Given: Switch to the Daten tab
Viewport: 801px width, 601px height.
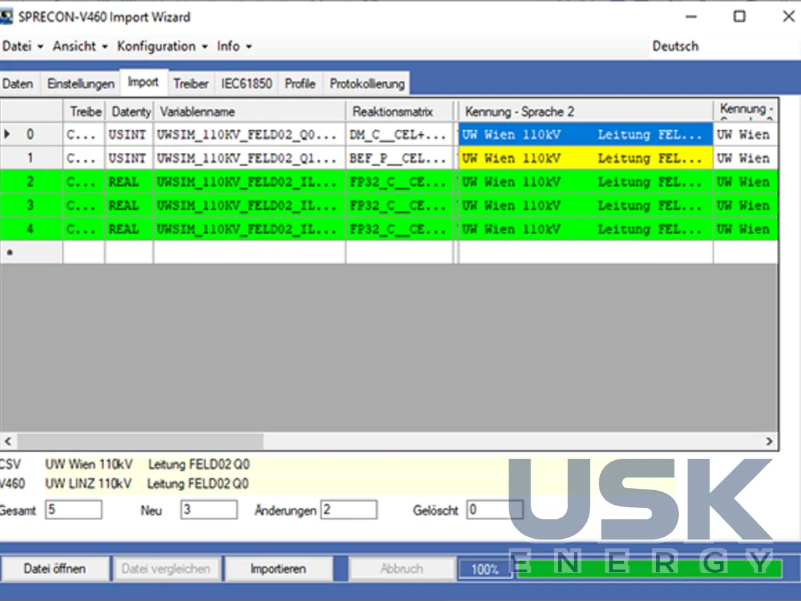Looking at the screenshot, I should click(18, 84).
